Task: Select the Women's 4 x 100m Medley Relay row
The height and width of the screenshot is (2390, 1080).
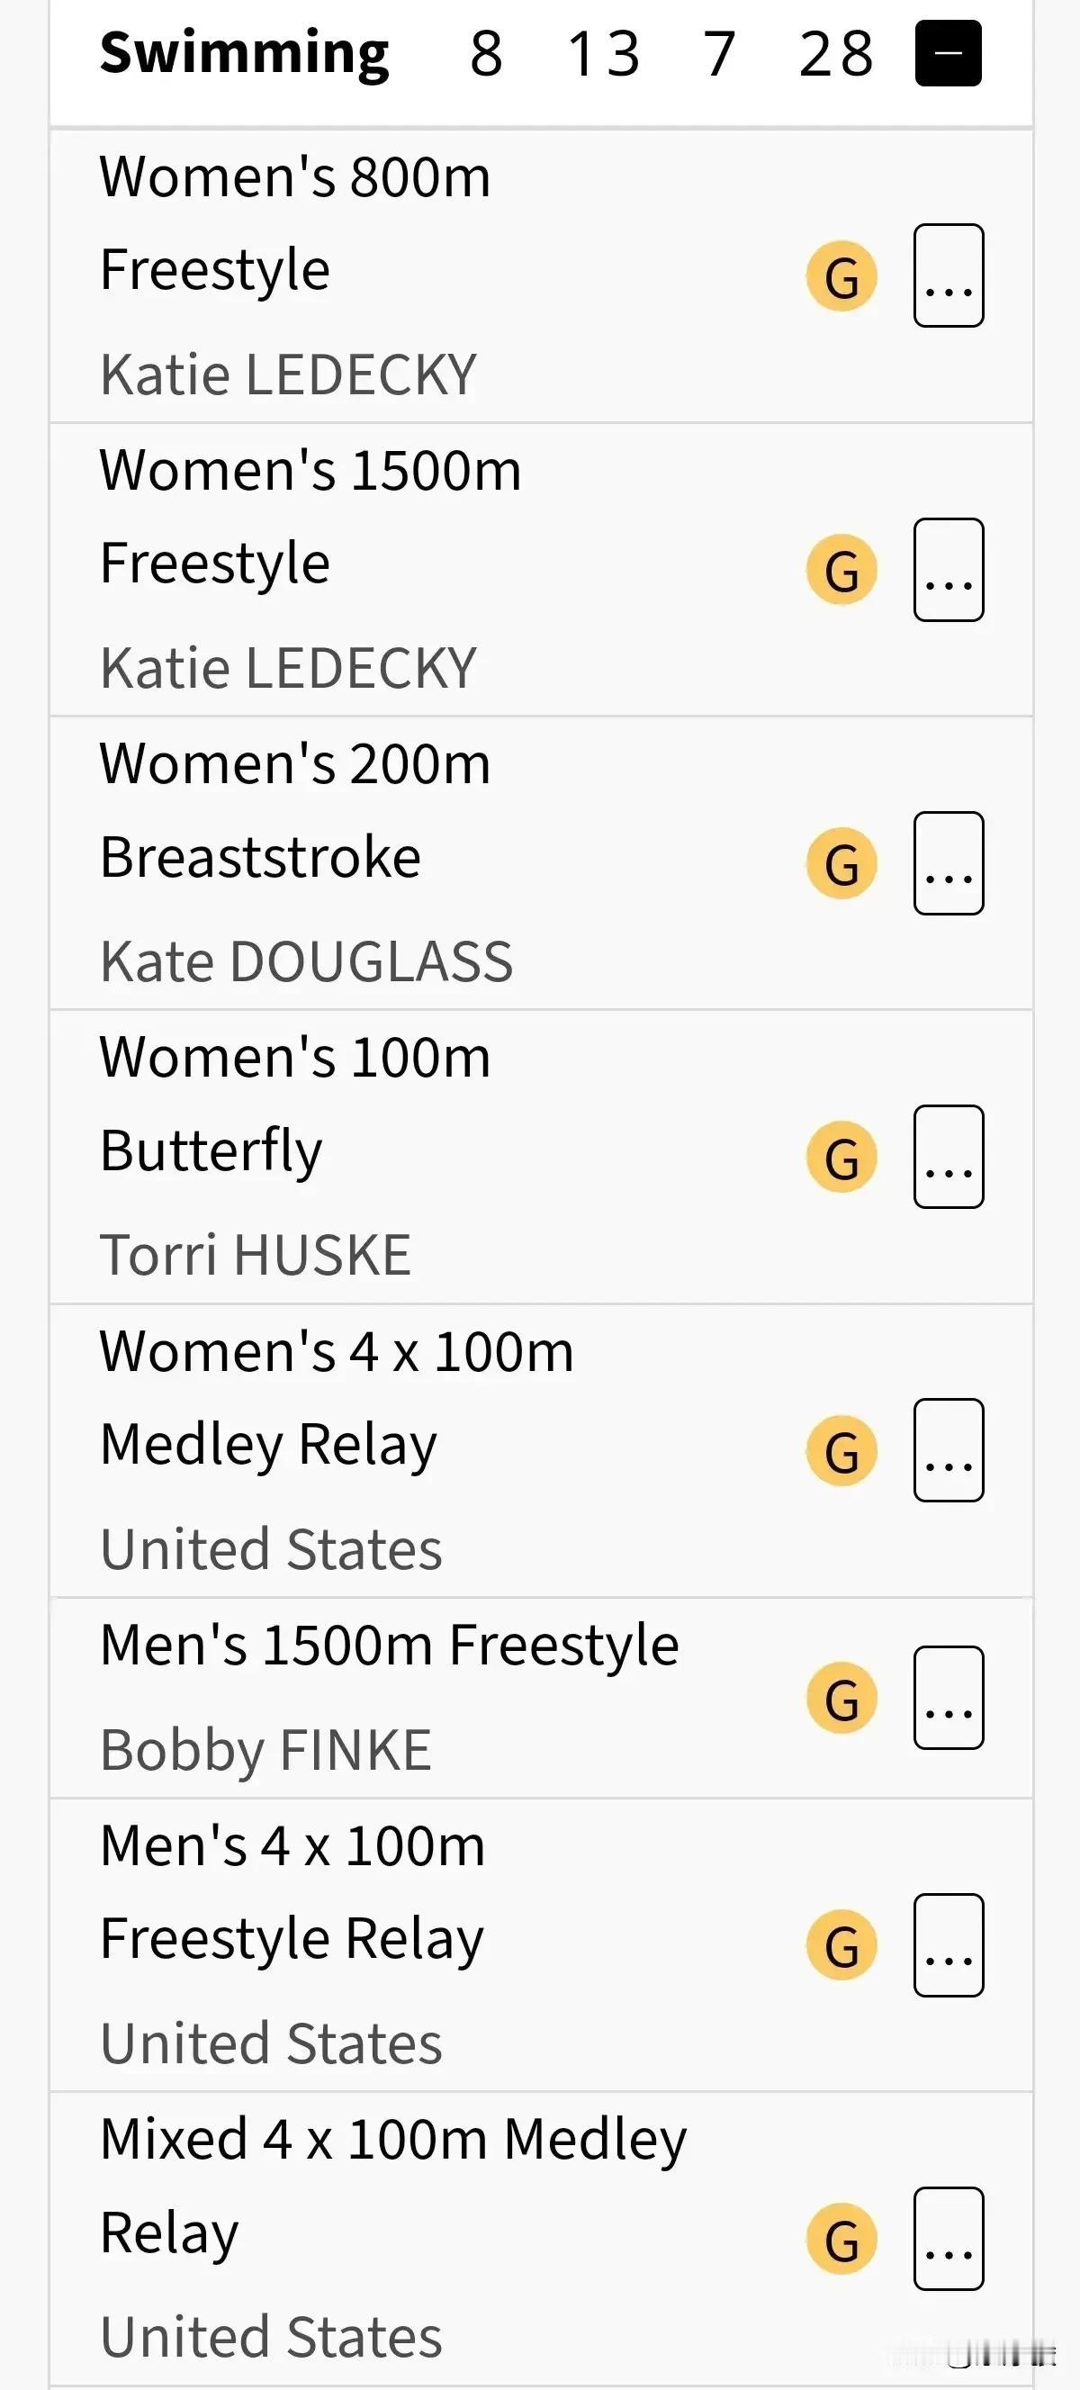Action: 541,1450
